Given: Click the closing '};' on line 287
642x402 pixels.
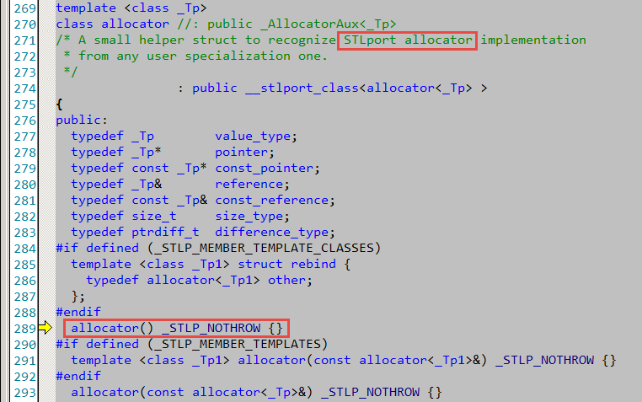Looking at the screenshot, I should [x=78, y=296].
